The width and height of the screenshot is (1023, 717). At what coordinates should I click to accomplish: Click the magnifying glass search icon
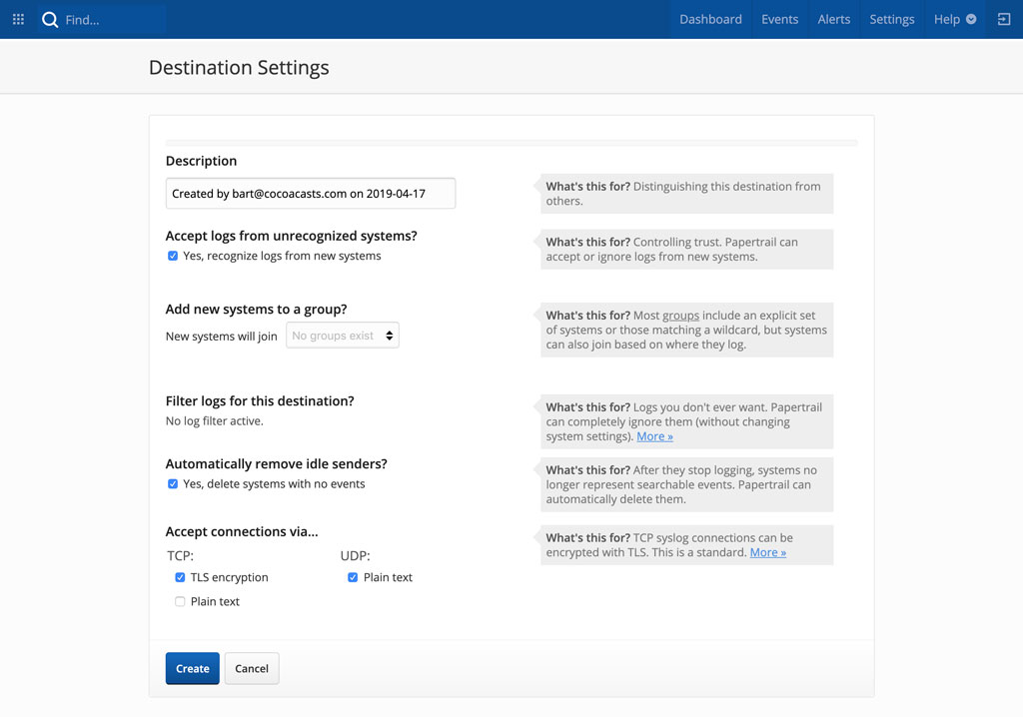click(50, 18)
